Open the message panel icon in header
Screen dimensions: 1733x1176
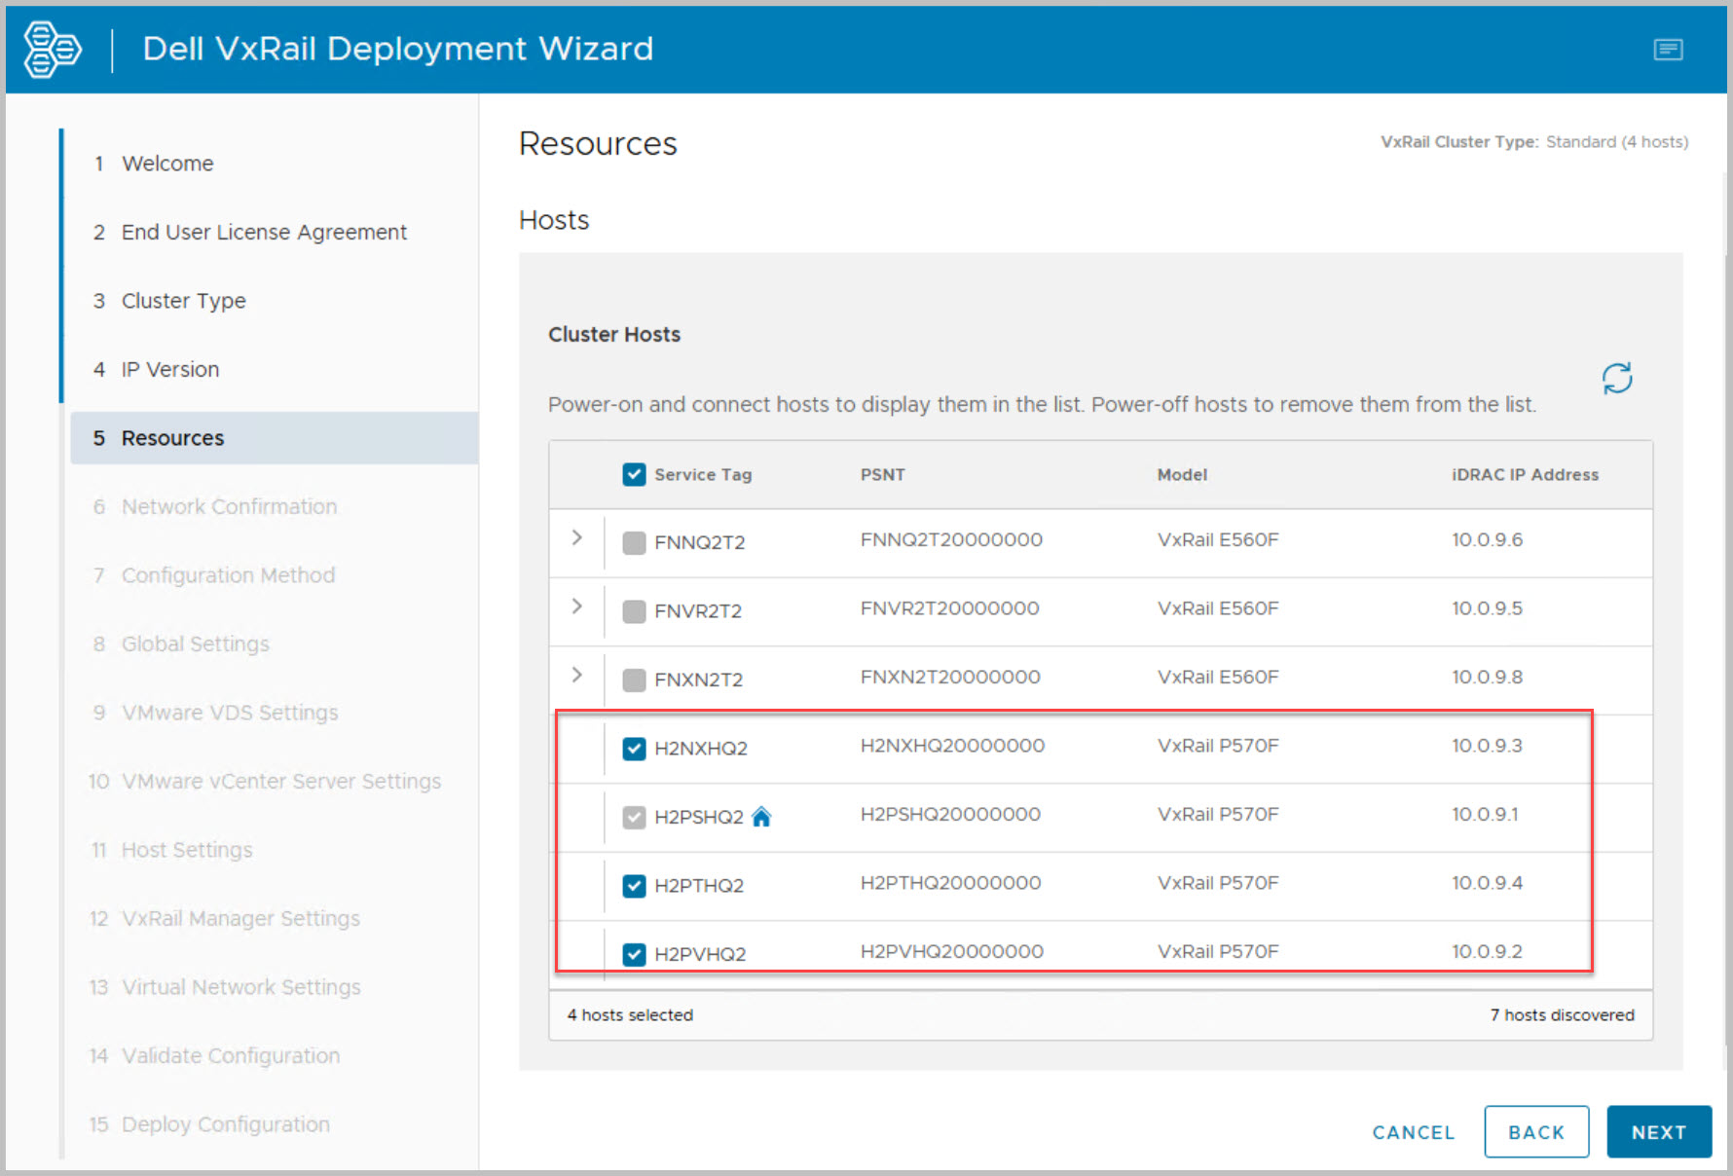click(1668, 50)
